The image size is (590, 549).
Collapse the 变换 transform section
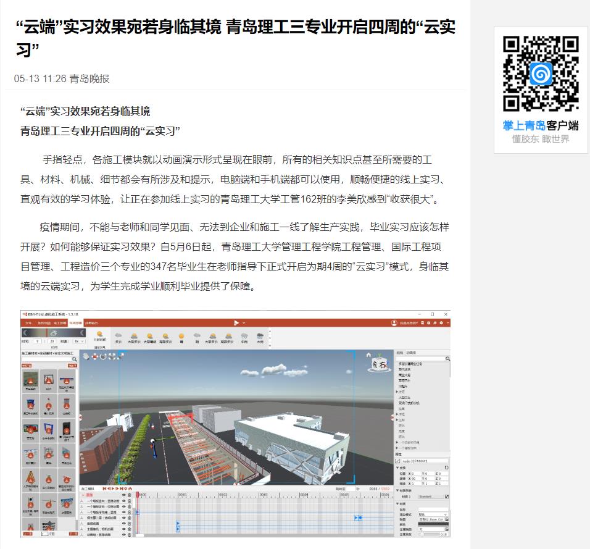(x=397, y=467)
